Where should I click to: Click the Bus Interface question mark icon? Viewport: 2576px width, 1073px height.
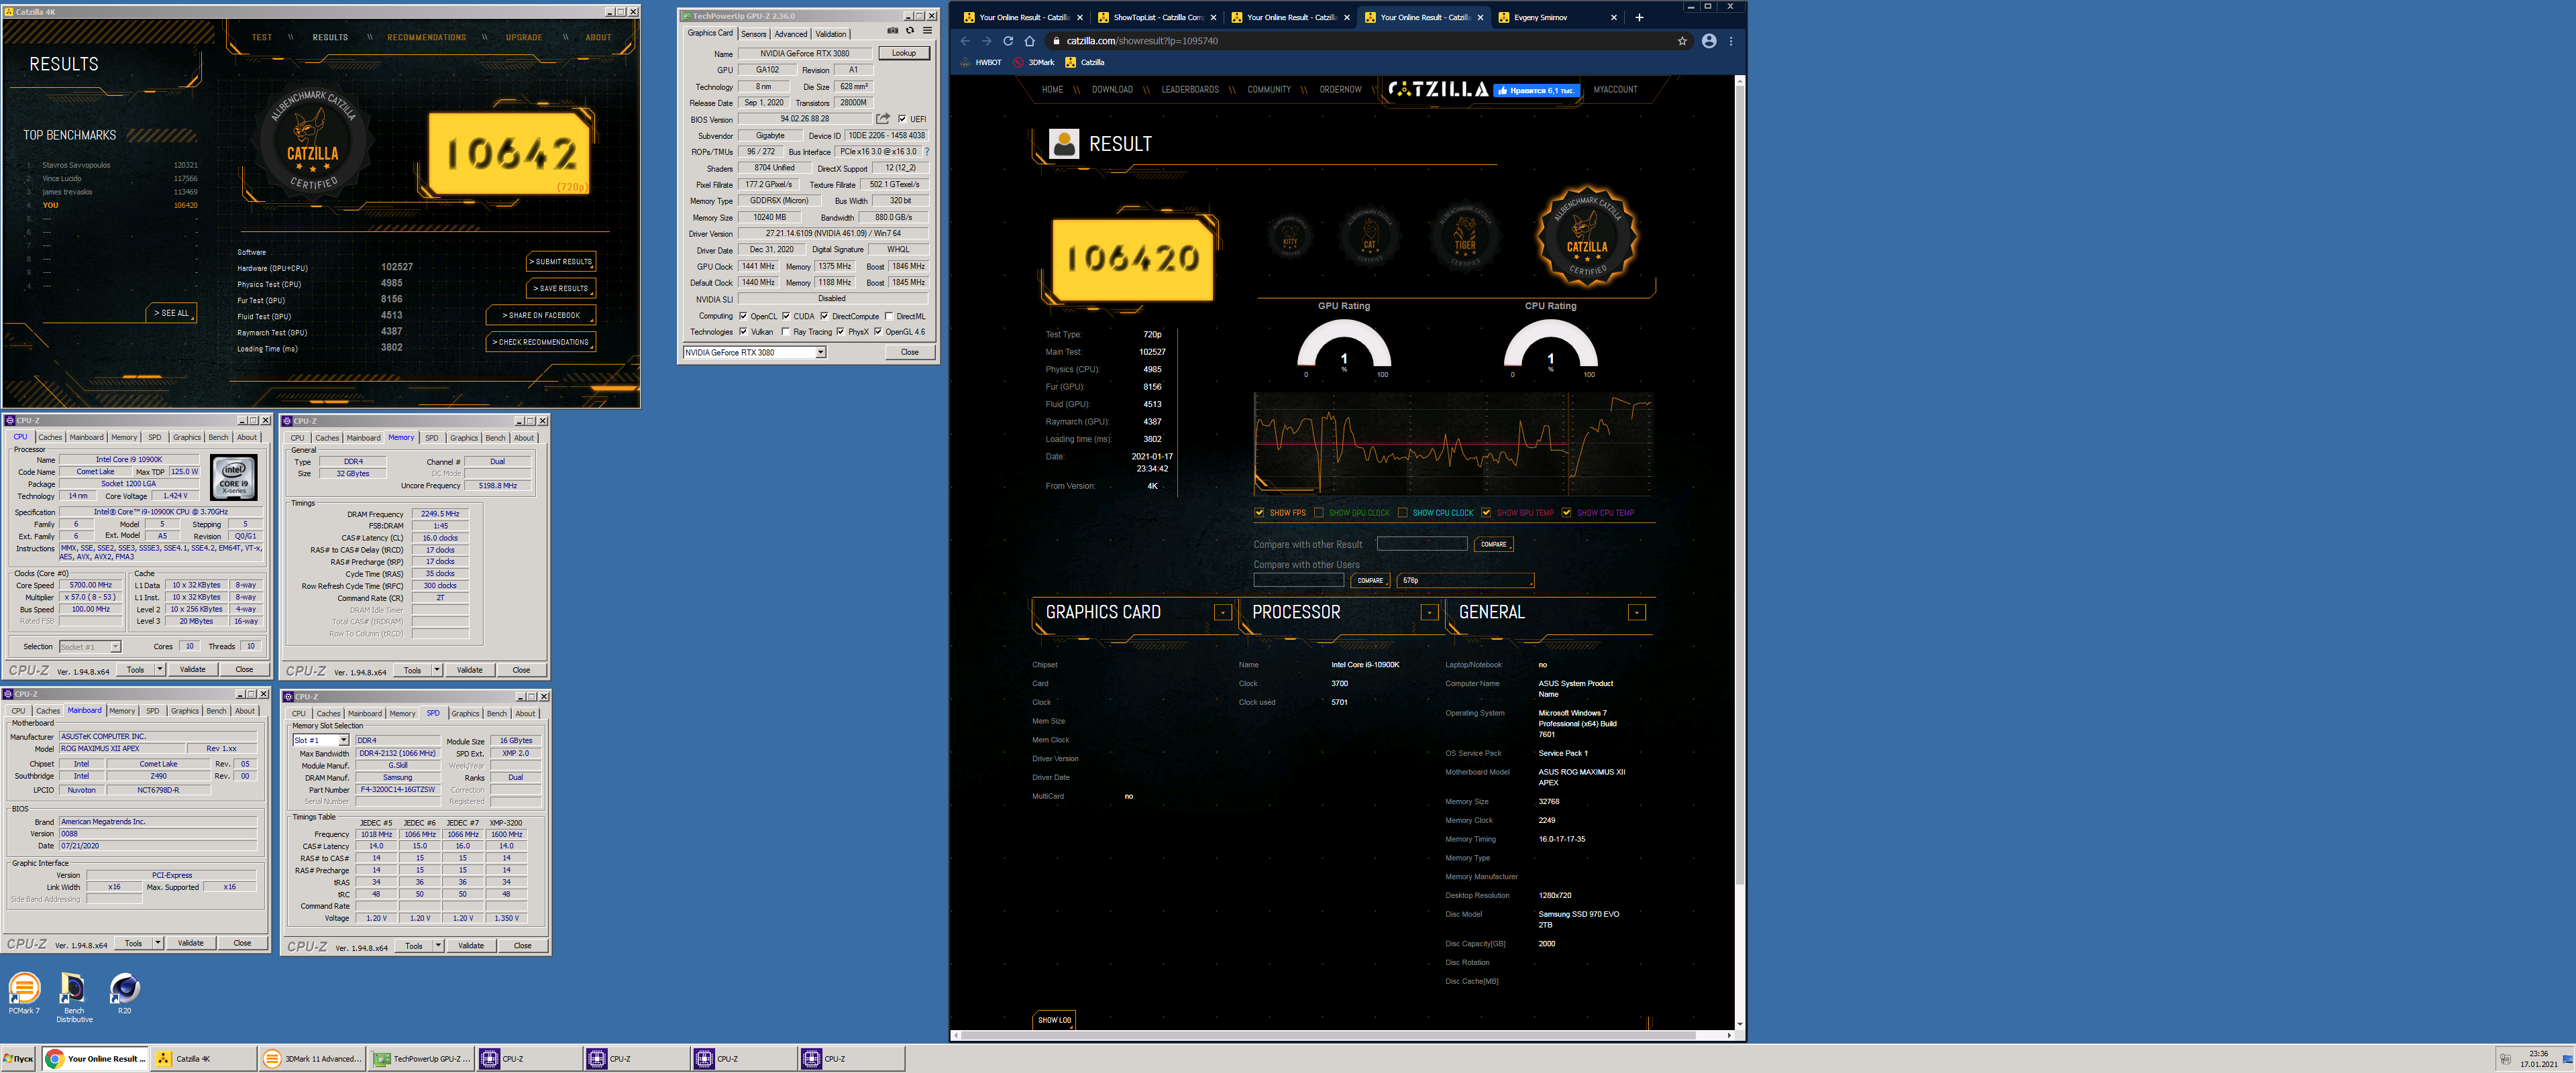(927, 152)
